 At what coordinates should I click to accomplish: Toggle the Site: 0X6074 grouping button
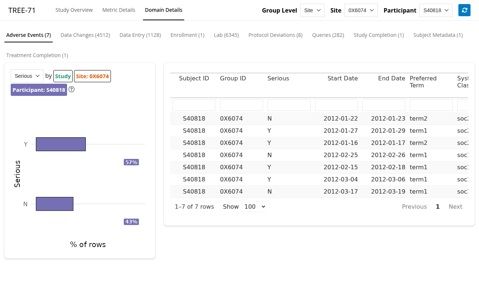point(92,76)
